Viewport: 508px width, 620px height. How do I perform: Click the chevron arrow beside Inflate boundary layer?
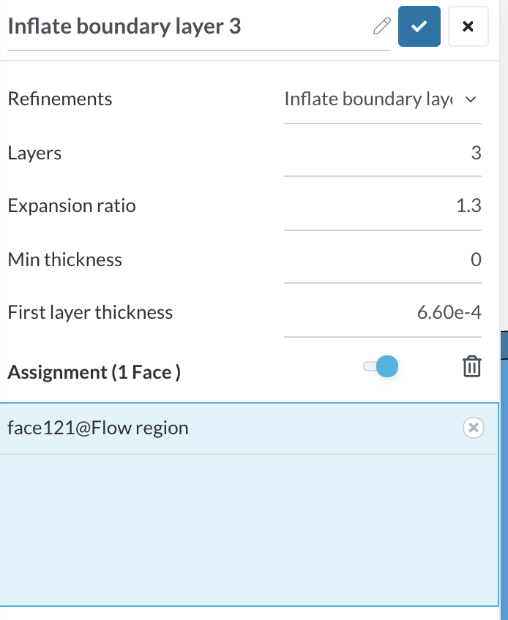pos(471,99)
